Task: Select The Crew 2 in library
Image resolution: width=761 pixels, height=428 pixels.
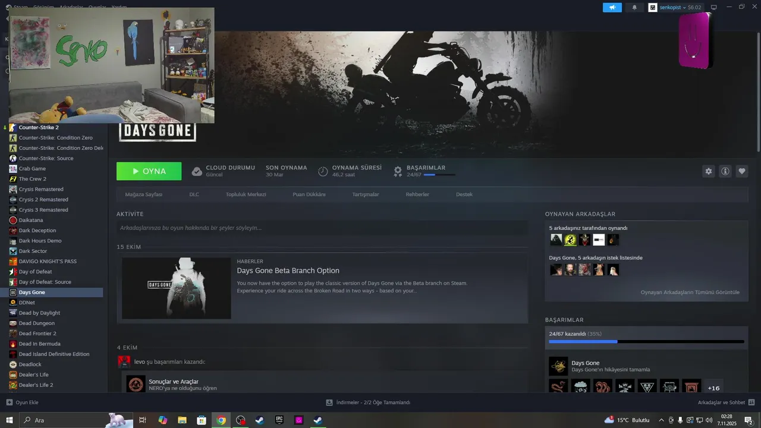Action: pos(32,179)
